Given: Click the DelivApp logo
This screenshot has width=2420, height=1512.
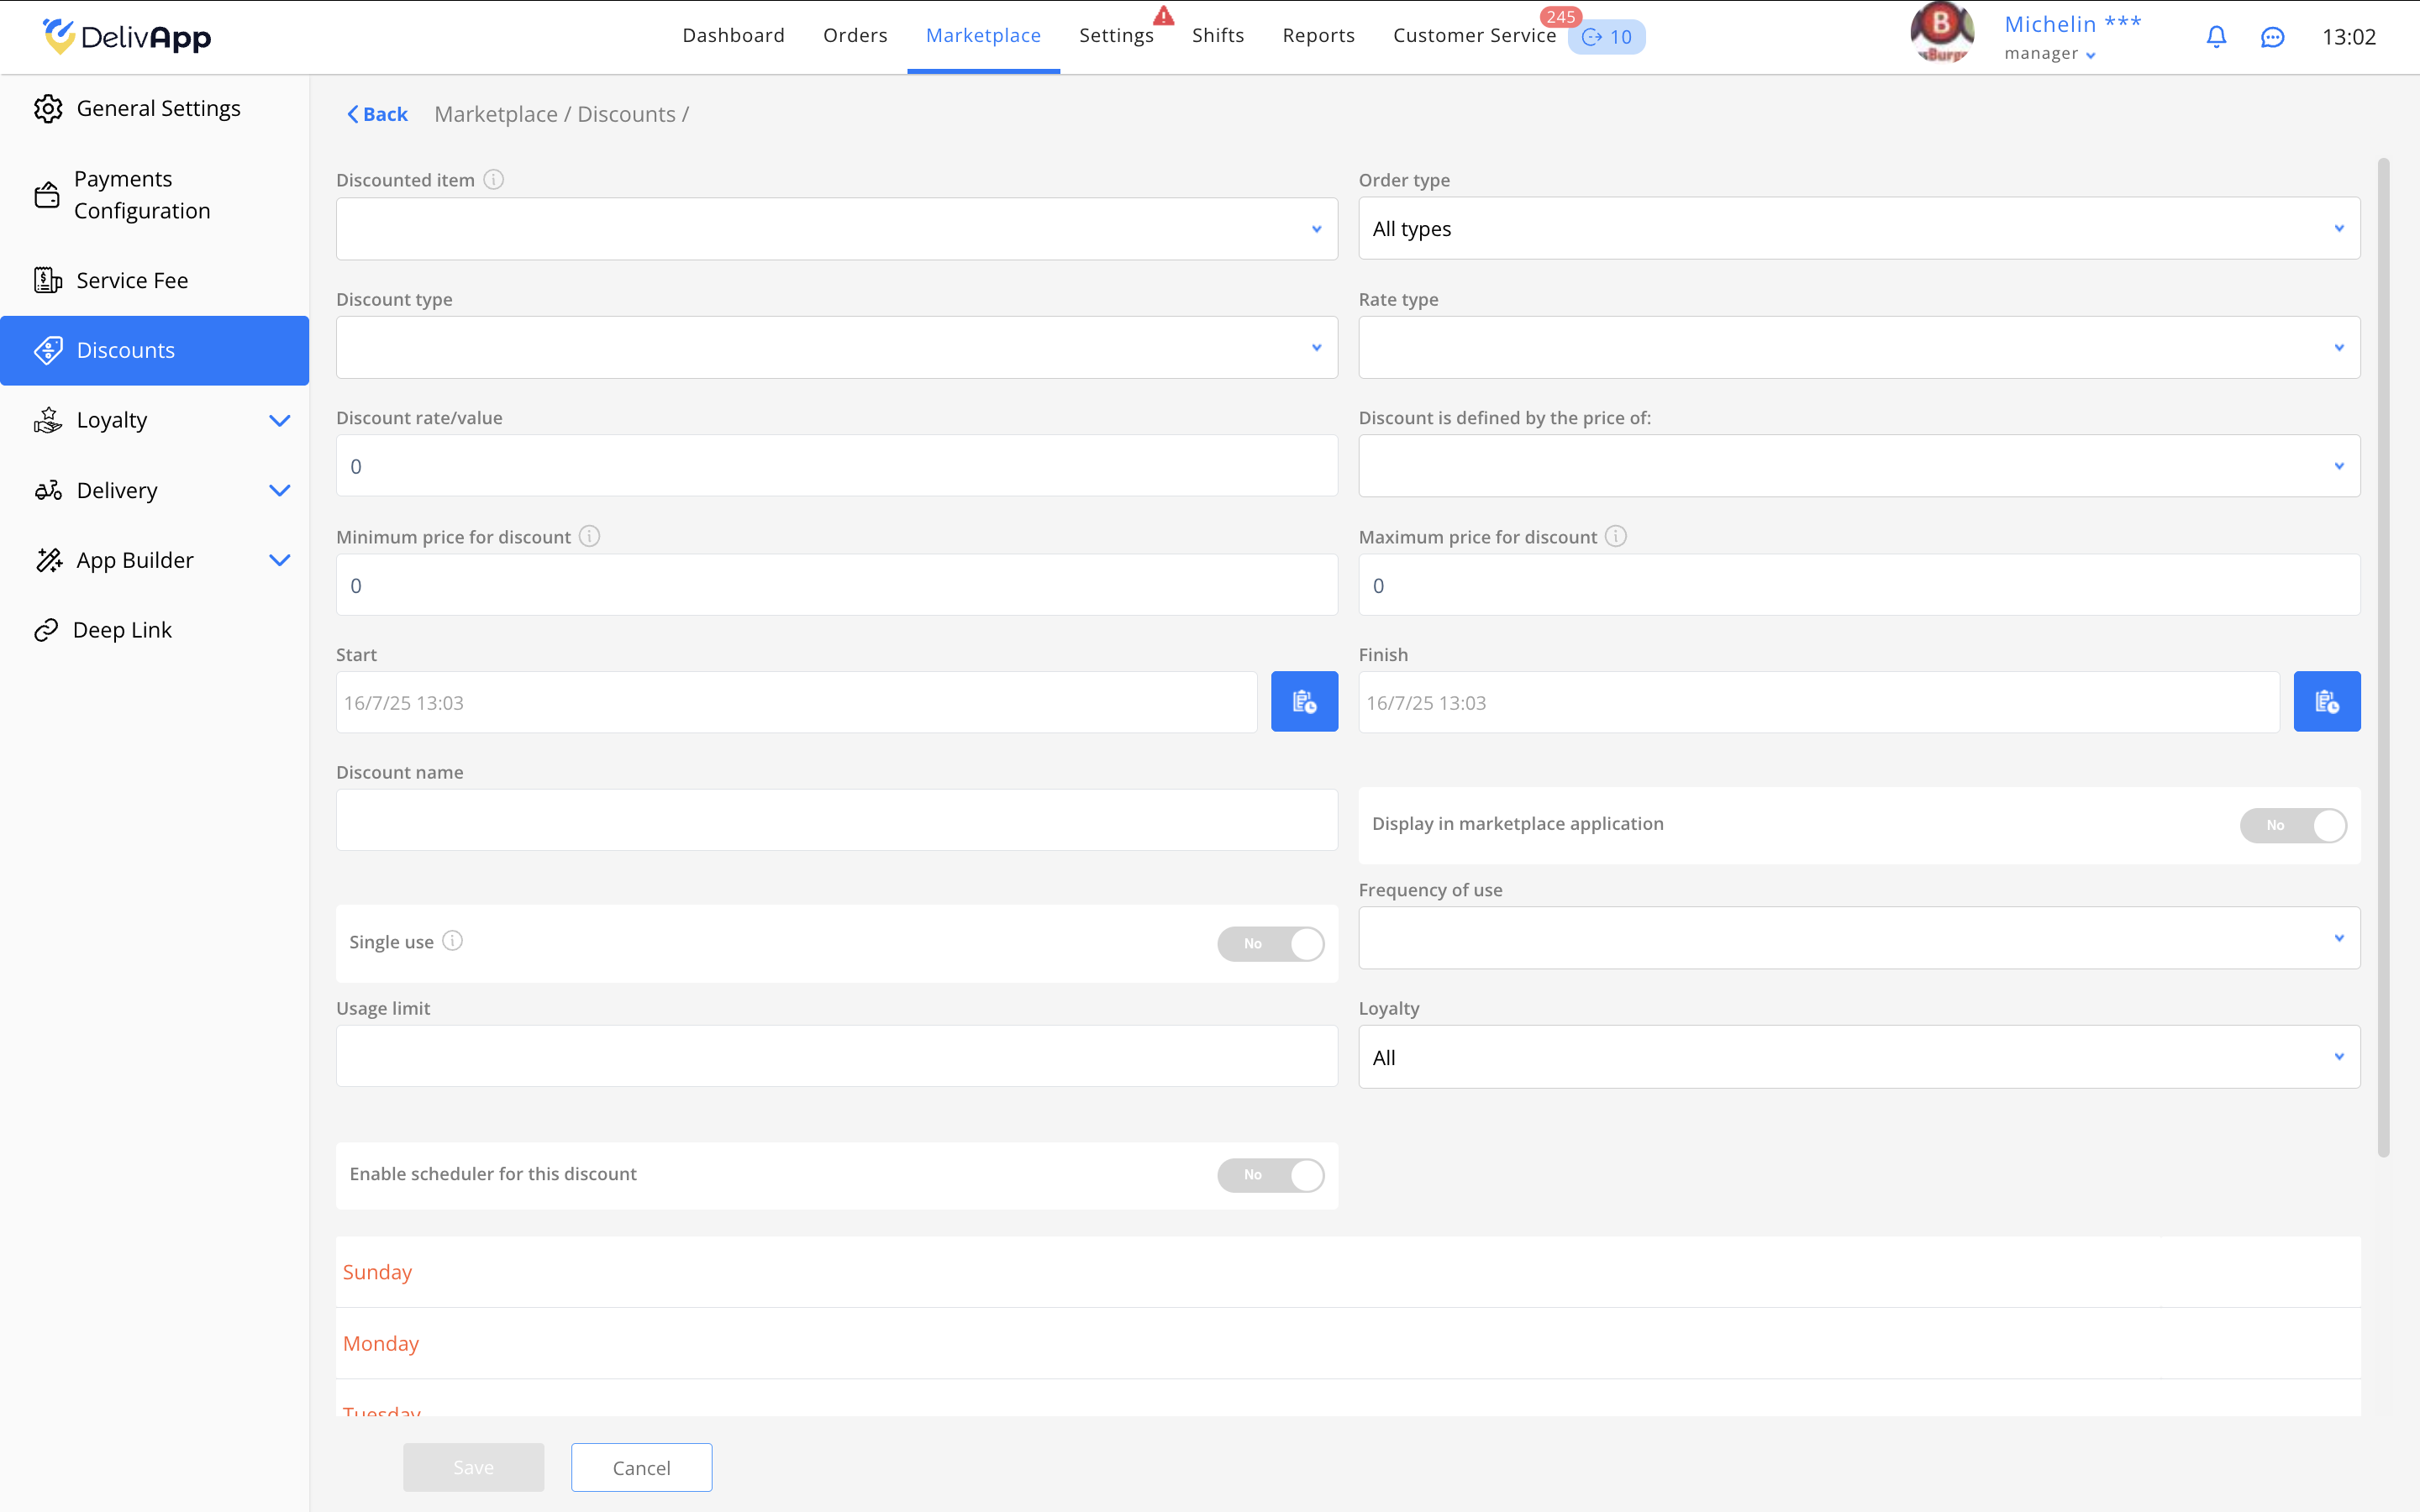Looking at the screenshot, I should 127,37.
